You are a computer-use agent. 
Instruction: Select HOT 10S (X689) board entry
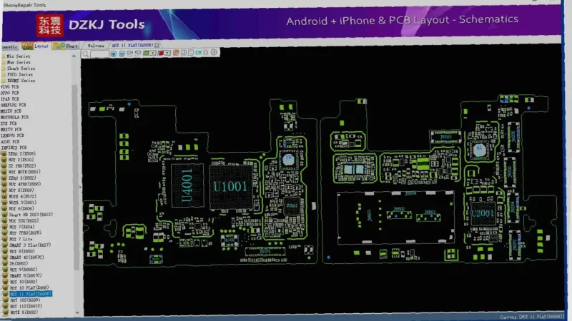tap(25, 300)
